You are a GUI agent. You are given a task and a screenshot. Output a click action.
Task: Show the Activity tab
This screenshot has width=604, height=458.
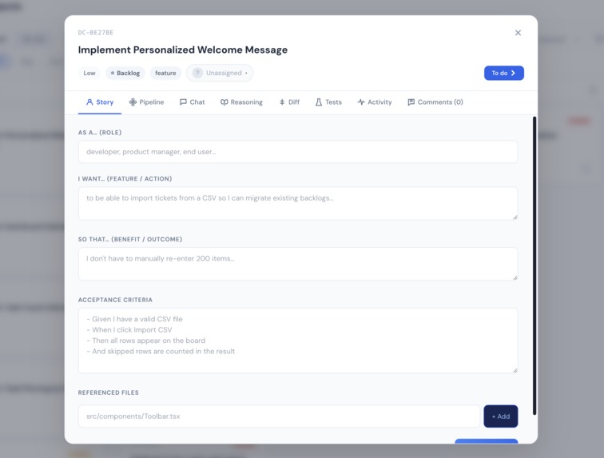(x=375, y=102)
